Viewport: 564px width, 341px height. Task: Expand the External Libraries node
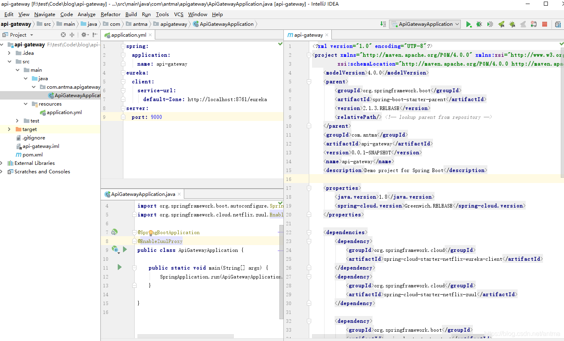click(x=2, y=163)
